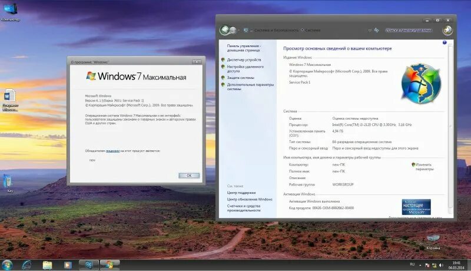The image size is (471, 271).
Task: Click the shield next to Изменить параметры
Action: point(413,164)
